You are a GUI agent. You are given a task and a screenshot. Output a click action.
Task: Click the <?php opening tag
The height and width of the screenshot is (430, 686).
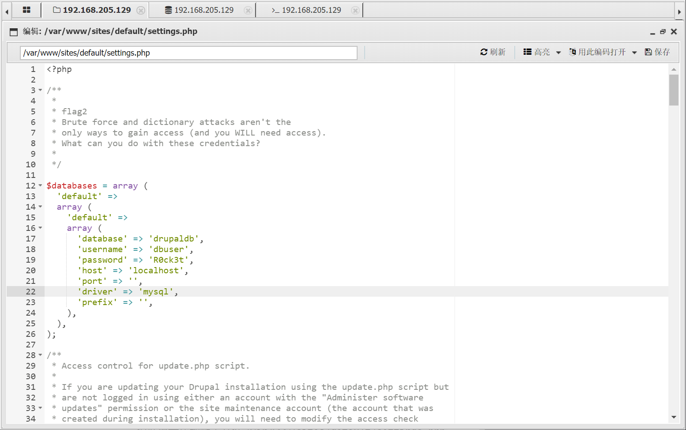[x=59, y=69]
